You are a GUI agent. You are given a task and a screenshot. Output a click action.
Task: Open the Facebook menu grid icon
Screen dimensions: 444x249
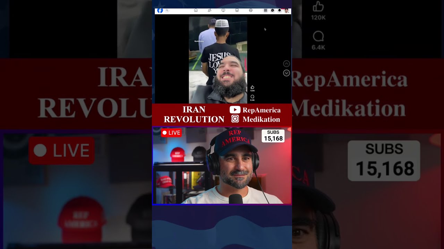point(266,10)
